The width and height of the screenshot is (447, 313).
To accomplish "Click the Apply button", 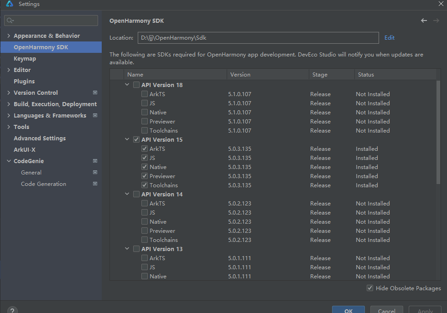I will click(x=425, y=310).
